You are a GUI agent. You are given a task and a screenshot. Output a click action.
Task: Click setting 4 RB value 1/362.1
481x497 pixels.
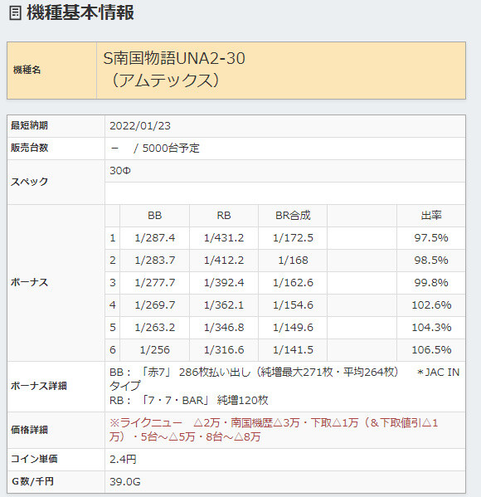(x=224, y=305)
